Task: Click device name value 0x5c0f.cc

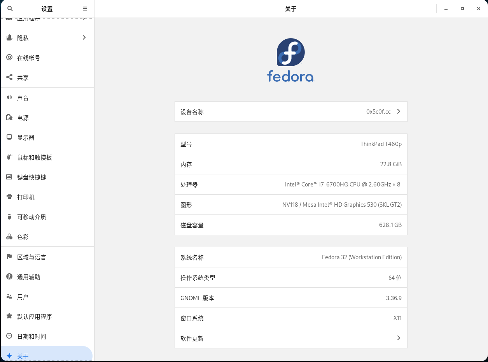Action: point(378,112)
